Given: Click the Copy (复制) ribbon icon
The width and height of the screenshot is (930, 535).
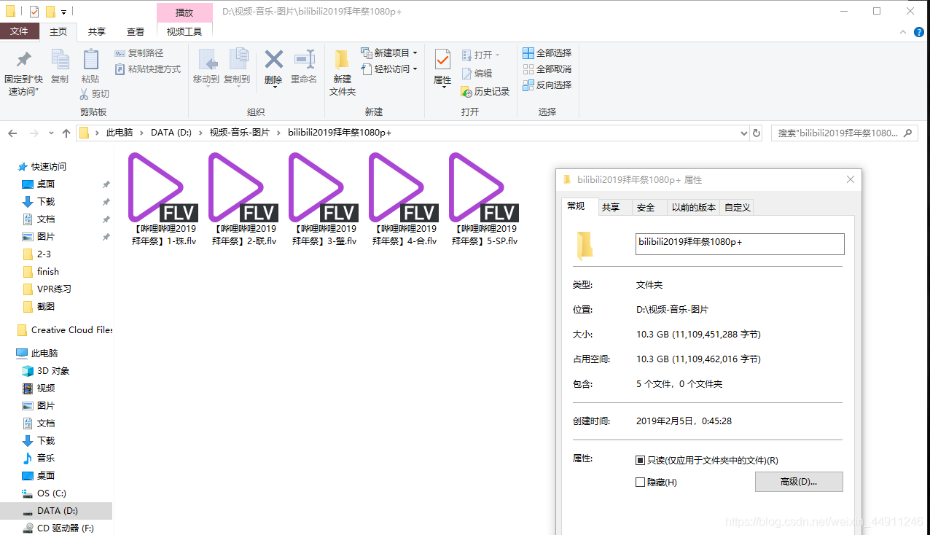Looking at the screenshot, I should click(x=60, y=60).
